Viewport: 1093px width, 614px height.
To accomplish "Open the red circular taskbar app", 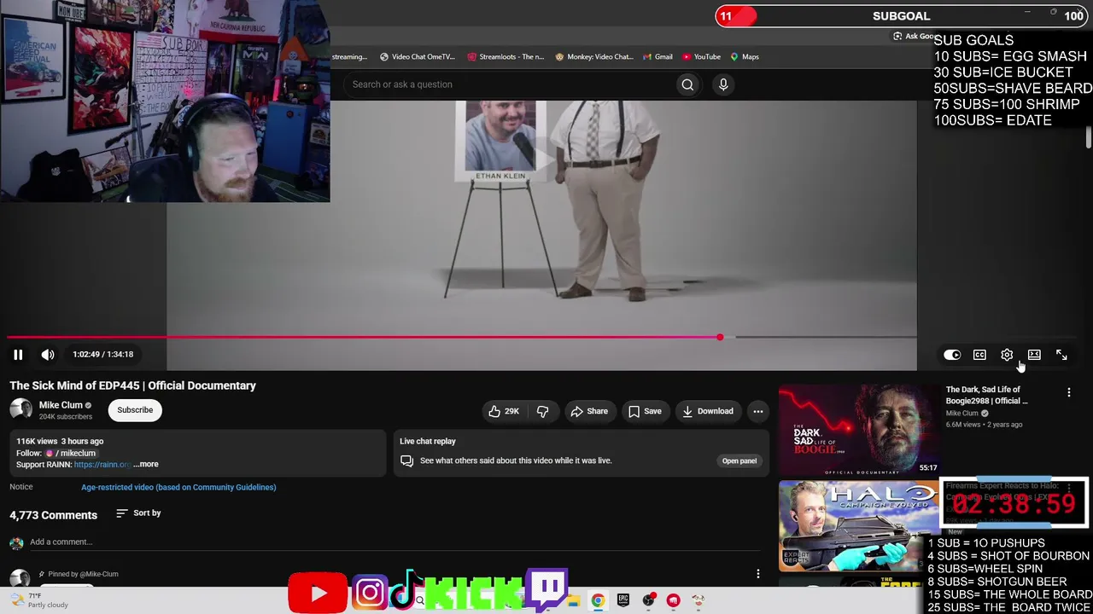I will point(674,600).
